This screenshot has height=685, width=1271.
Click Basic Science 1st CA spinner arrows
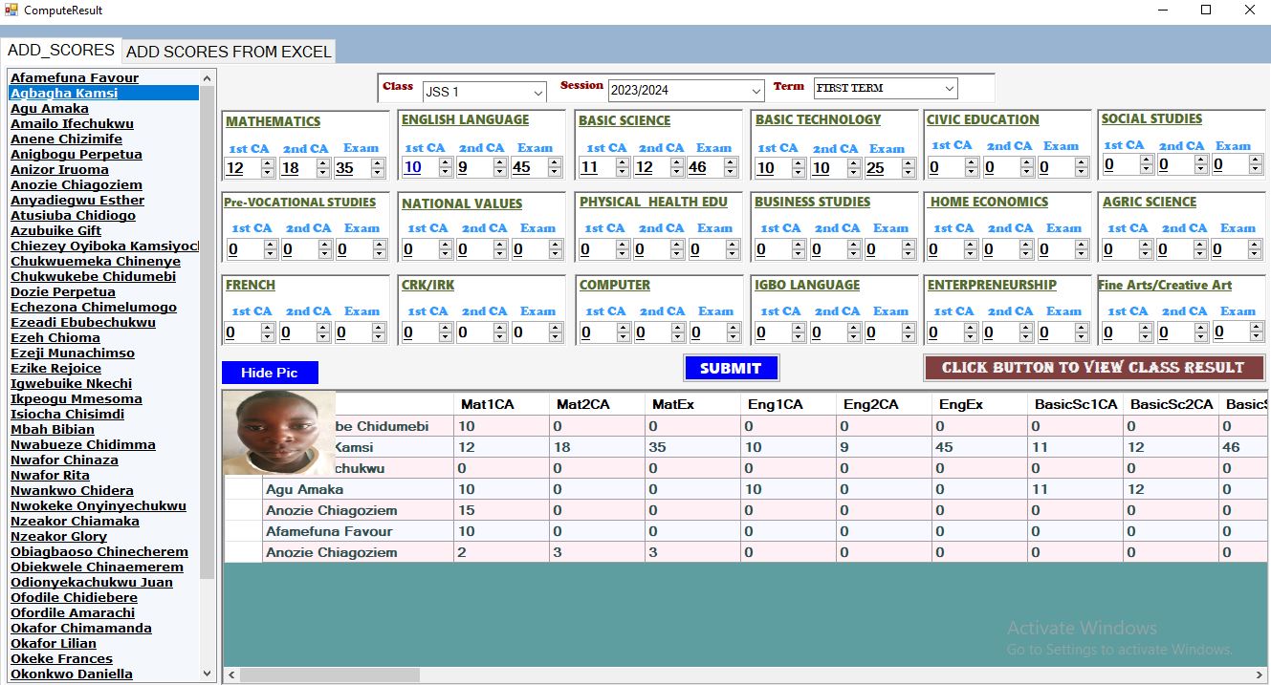pos(623,167)
